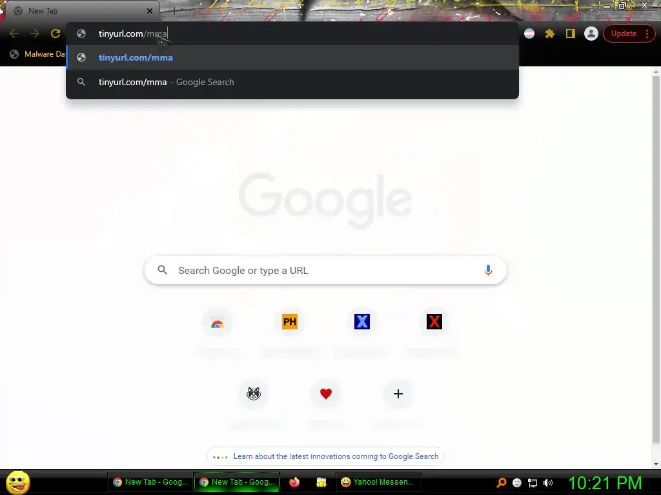Choose tinyurl.com/mma Google Search suggestion
This screenshot has width=661, height=495.
click(292, 82)
